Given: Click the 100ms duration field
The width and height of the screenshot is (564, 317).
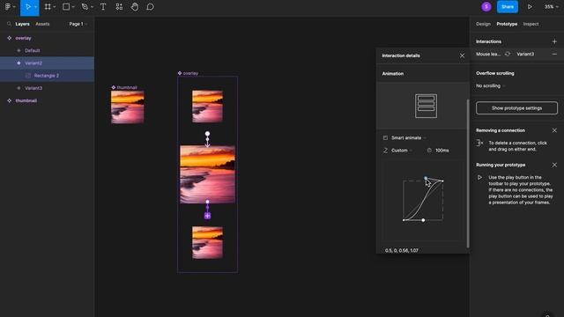Looking at the screenshot, I should pyautogui.click(x=442, y=151).
